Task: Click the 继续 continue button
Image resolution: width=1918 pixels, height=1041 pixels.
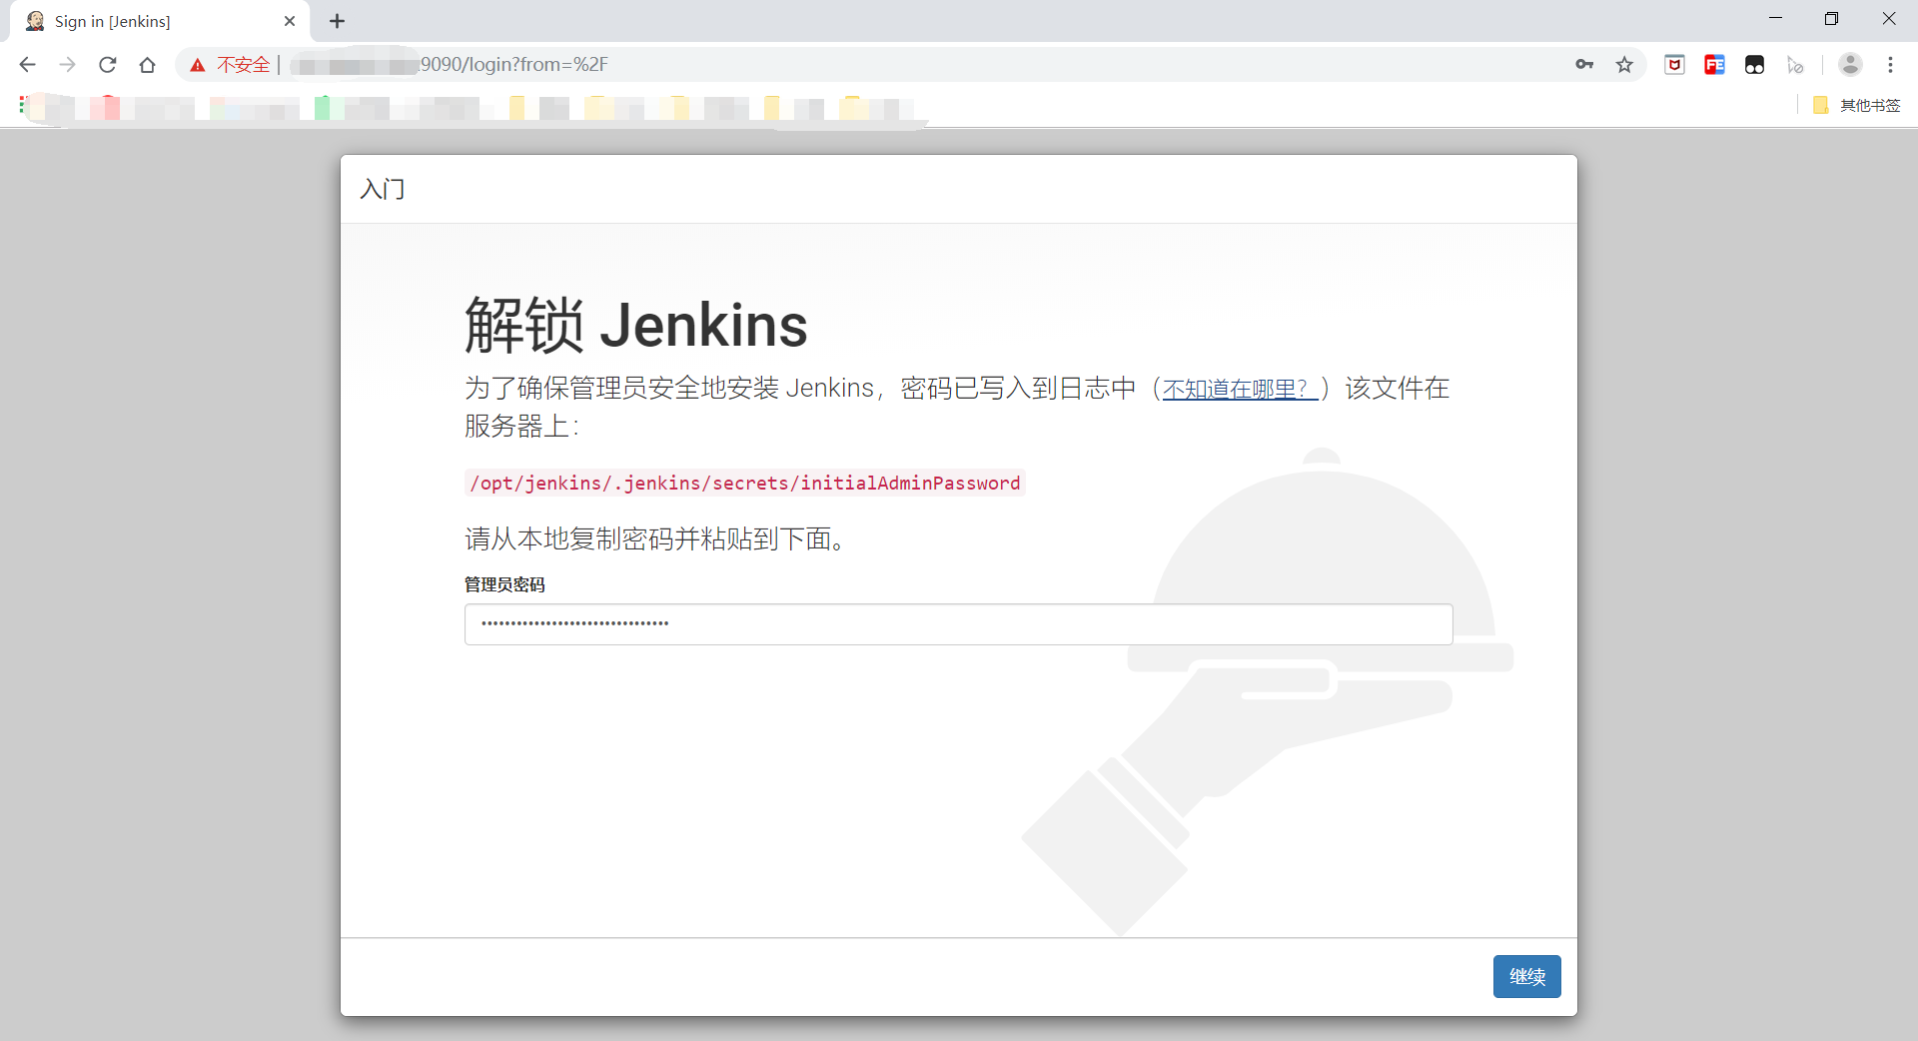Action: 1526,976
